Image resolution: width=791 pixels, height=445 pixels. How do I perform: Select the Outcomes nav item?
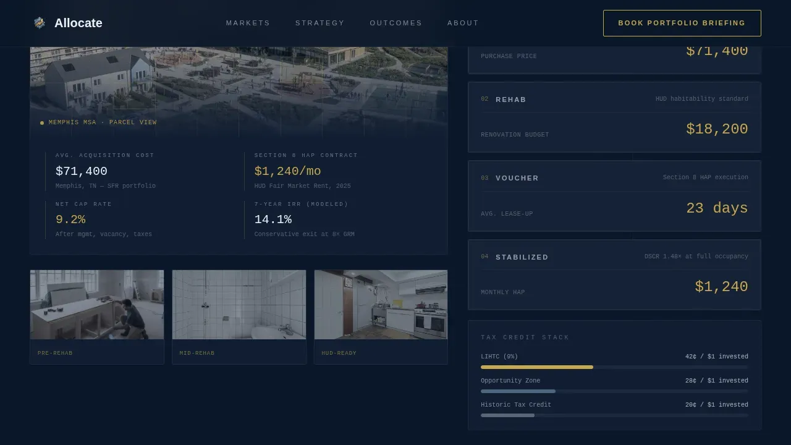click(x=396, y=23)
